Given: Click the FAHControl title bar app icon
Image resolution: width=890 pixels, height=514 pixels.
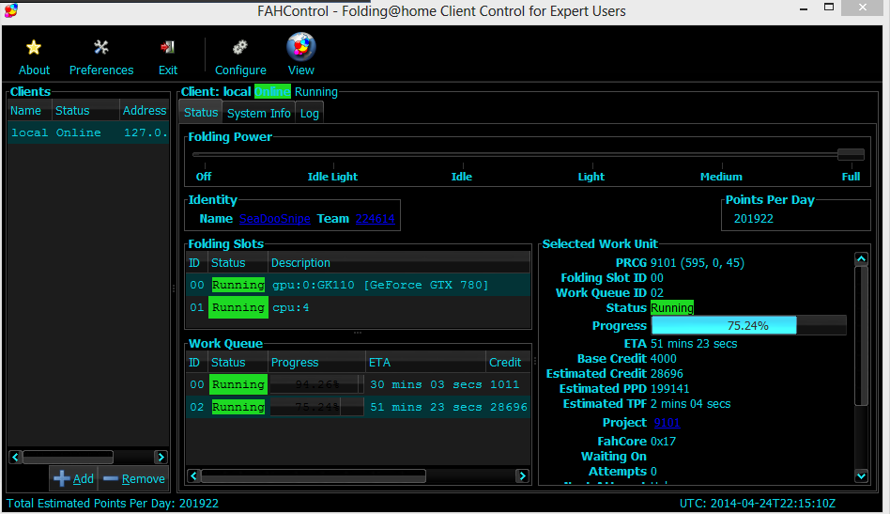Looking at the screenshot, I should (x=10, y=9).
